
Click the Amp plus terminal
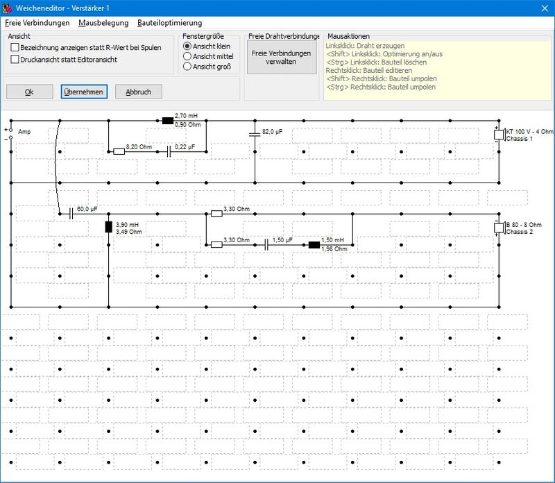[10, 130]
